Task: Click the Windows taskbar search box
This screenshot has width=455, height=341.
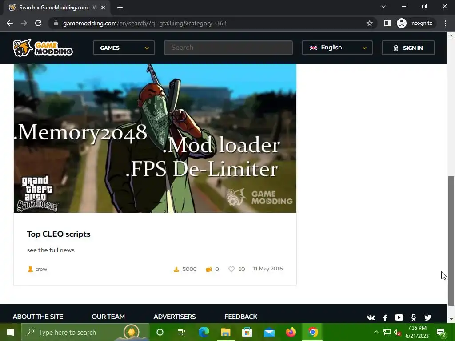Action: coord(85,332)
